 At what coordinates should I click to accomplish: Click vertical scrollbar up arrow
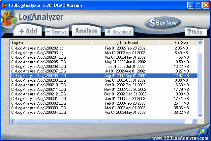point(200,43)
